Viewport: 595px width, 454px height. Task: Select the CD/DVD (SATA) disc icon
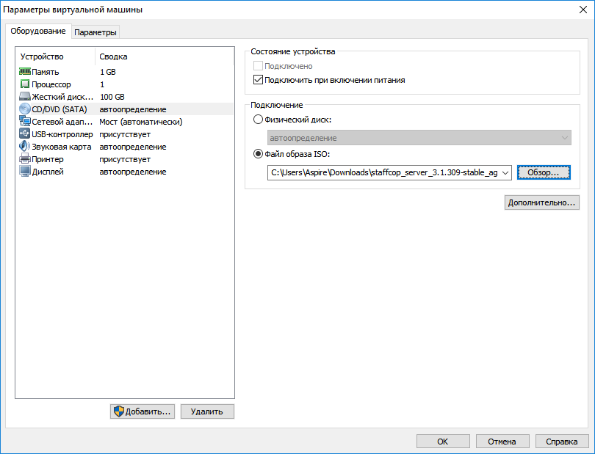[23, 109]
